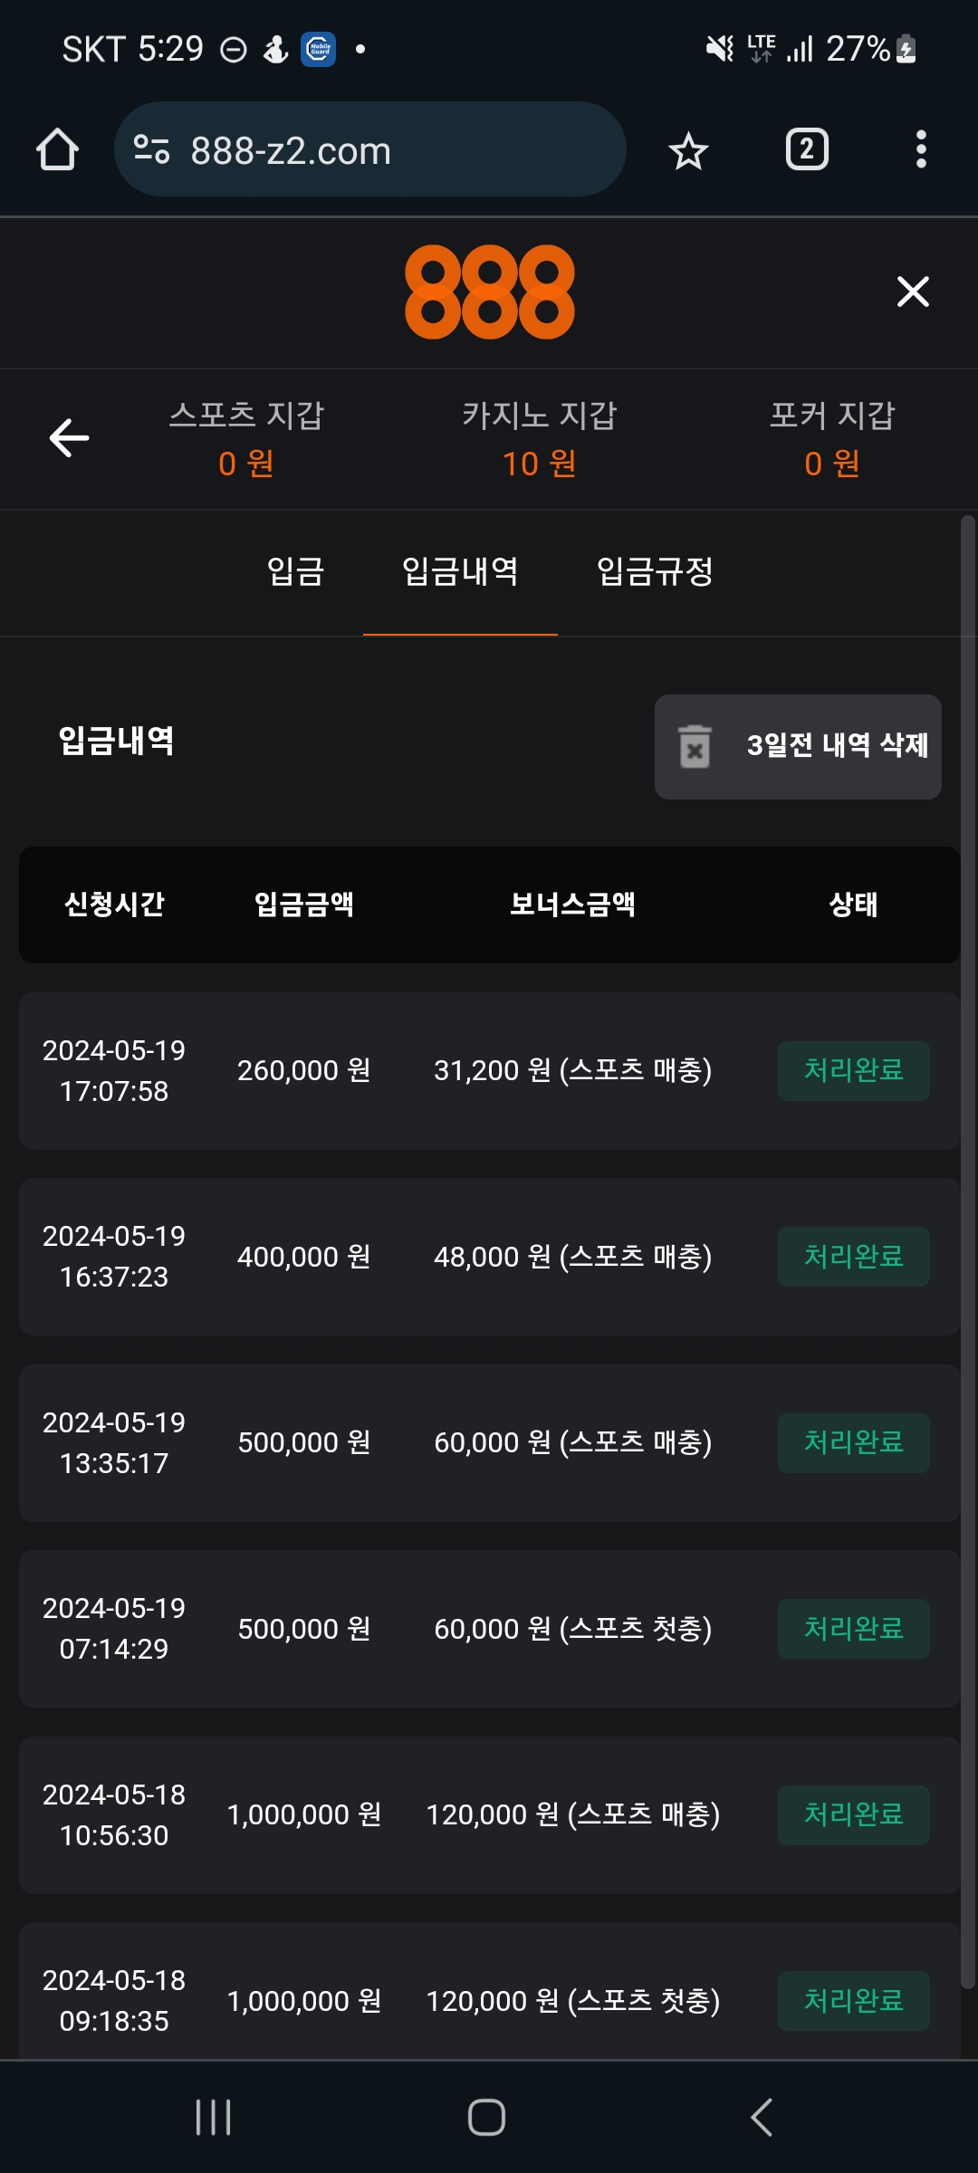Tap the 888-z2.com address bar
Viewport: 978px width, 2173px height.
pos(380,150)
